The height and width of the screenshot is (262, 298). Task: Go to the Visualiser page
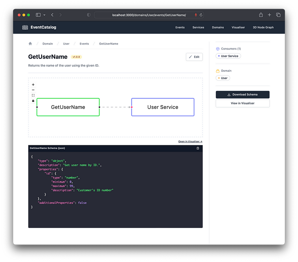238,27
